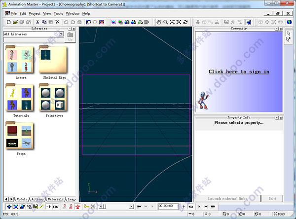Select the add-mode pointer tool below the arrow

tap(289, 39)
